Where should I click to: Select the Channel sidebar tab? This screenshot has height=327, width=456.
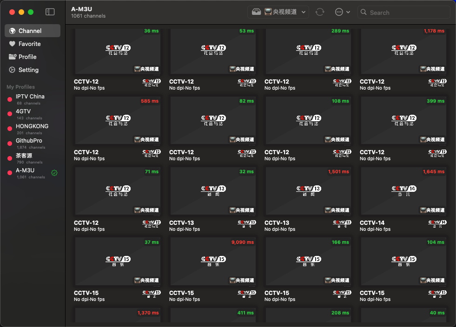(x=33, y=31)
